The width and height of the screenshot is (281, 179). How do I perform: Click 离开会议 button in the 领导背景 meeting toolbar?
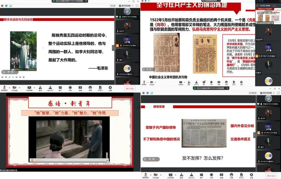271,176
